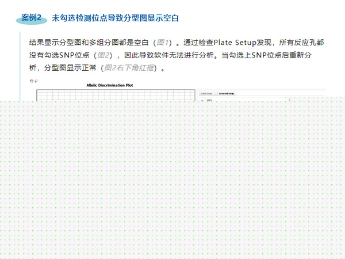Image resolution: width=345 pixels, height=259 pixels.
Task: Switch to the Quick Setup tab
Action: (x=206, y=93)
